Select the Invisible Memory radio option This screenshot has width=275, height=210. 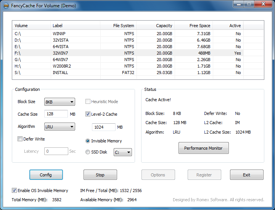click(x=88, y=141)
